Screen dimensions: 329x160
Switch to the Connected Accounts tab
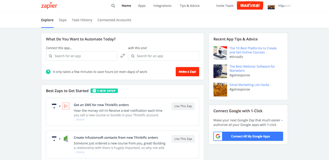pos(114,20)
